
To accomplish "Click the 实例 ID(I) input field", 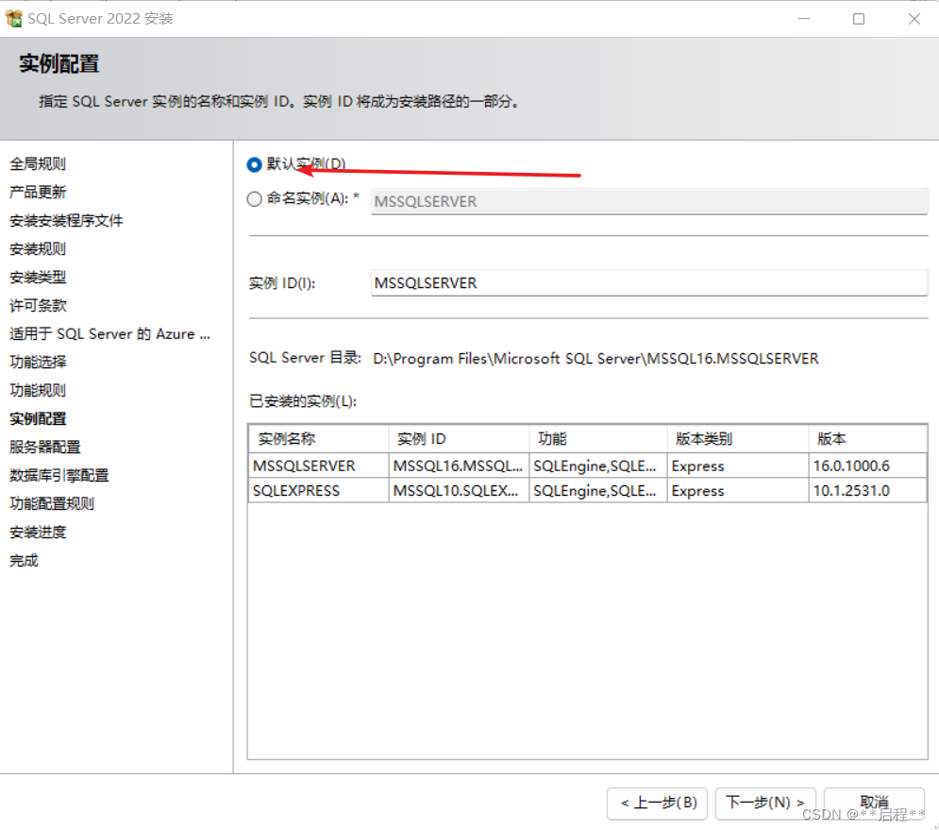I will pos(649,283).
